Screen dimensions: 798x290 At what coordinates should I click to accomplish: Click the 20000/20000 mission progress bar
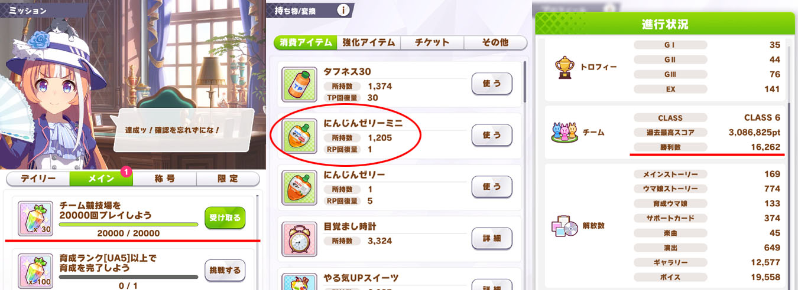(x=129, y=225)
